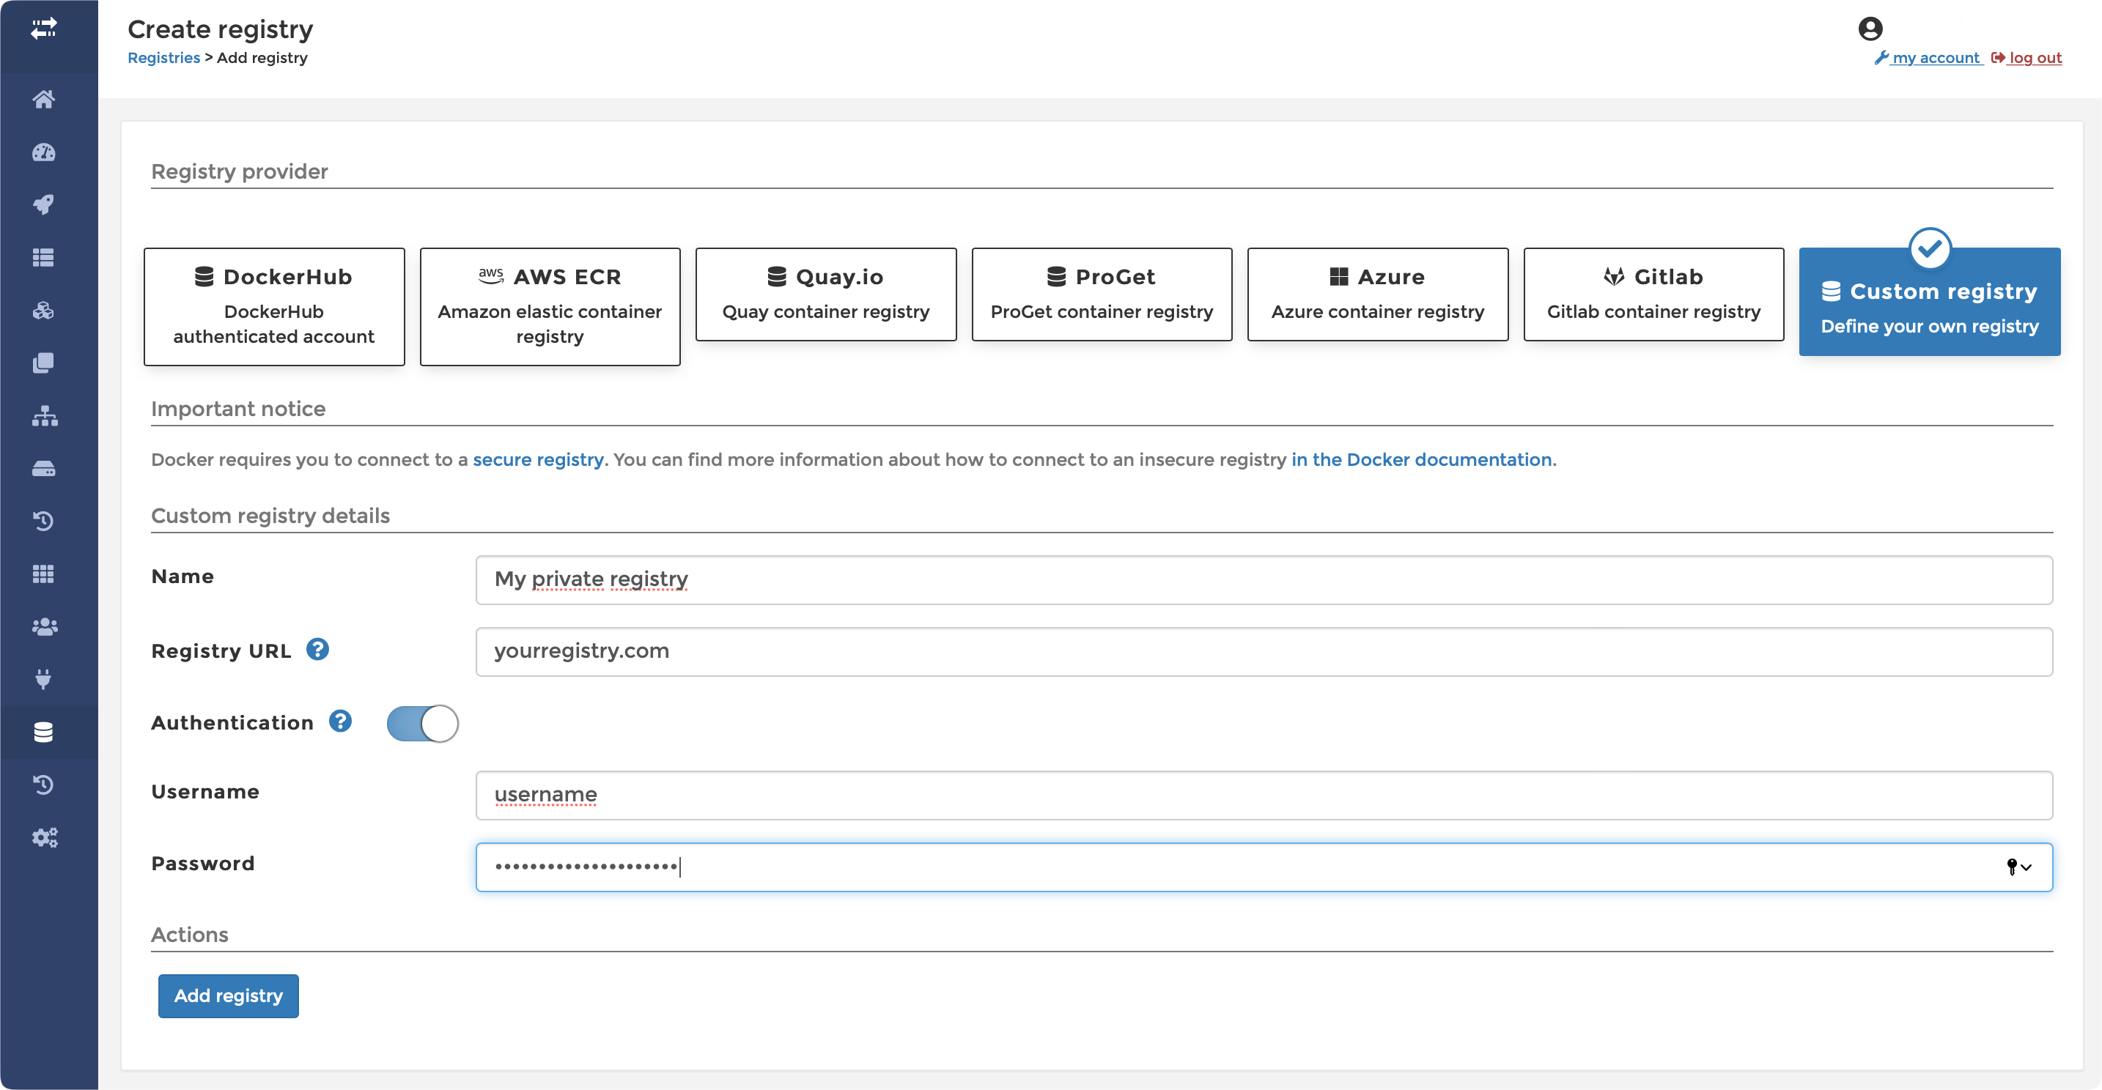Open Stacks list sidebar icon
This screenshot has height=1090, width=2102.
[x=44, y=258]
